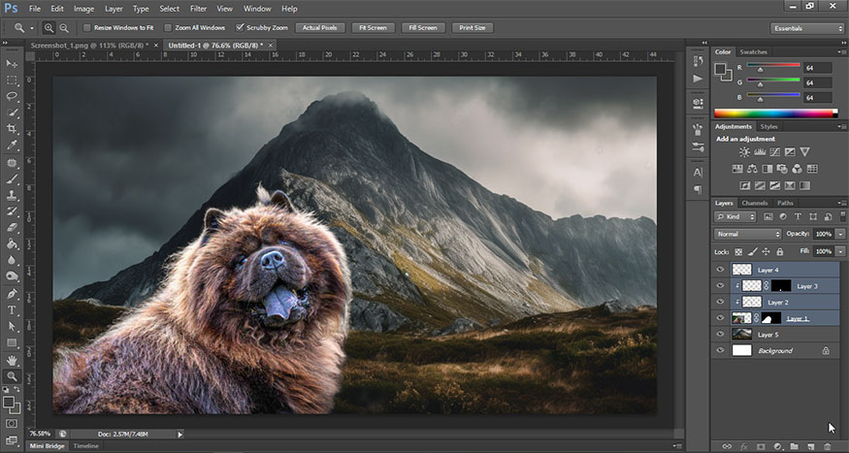Uncheck Scrubby Zoom
The height and width of the screenshot is (453, 849).
240,27
